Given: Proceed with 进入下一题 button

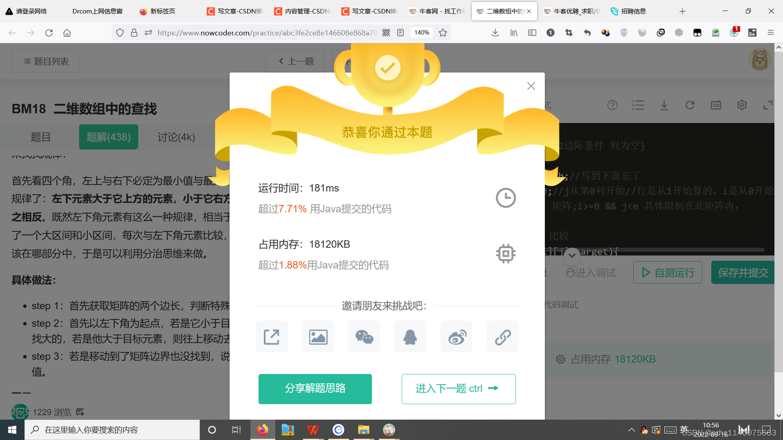Looking at the screenshot, I should pyautogui.click(x=458, y=389).
